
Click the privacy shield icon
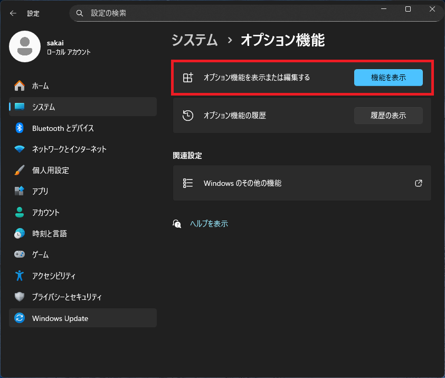[x=20, y=297]
